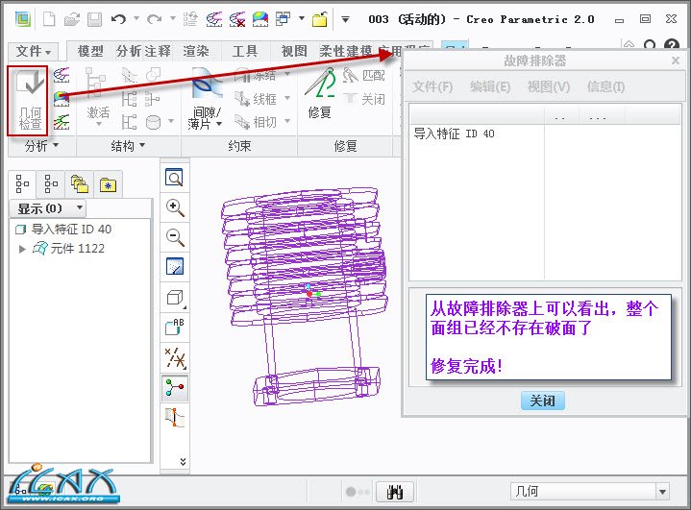Screen dimensions: 691x510
Task: Click the Zoom Out icon
Action: coord(175,236)
